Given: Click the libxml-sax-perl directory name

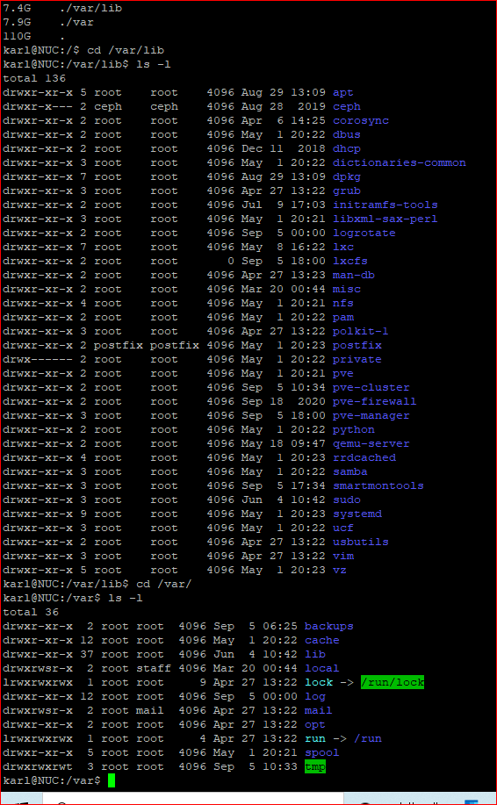Looking at the screenshot, I should tap(385, 219).
